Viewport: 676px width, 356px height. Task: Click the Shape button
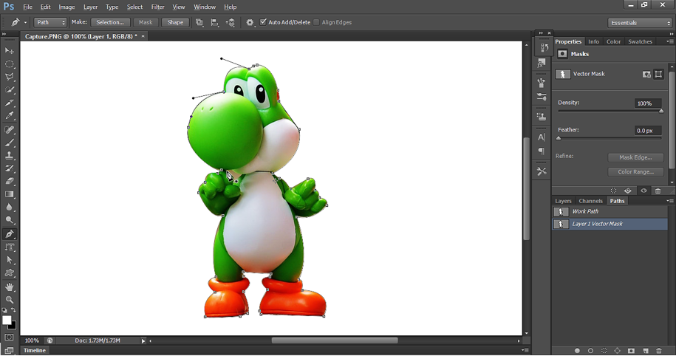[x=175, y=22]
